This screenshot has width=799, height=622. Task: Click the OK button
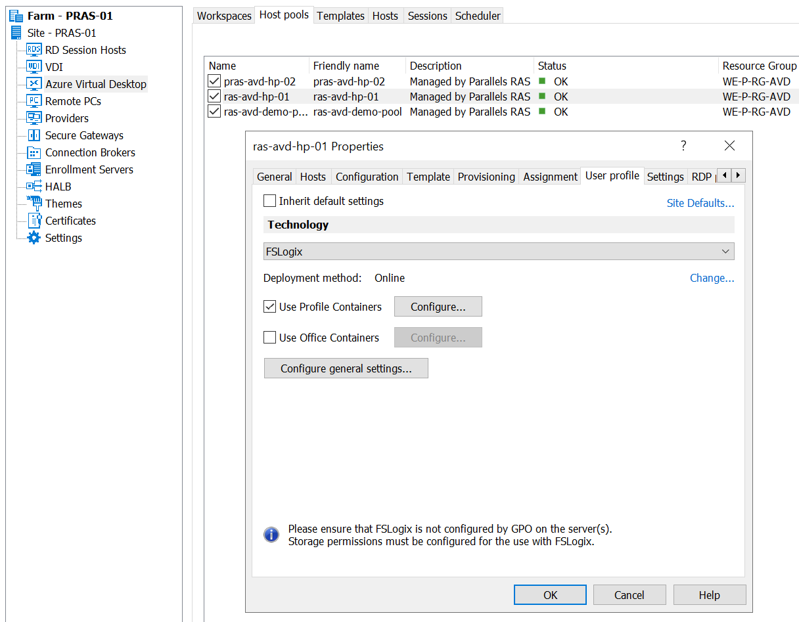tap(551, 595)
